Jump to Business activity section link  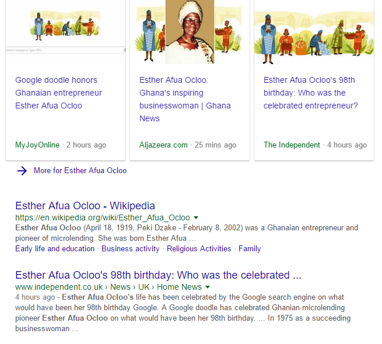(x=130, y=248)
